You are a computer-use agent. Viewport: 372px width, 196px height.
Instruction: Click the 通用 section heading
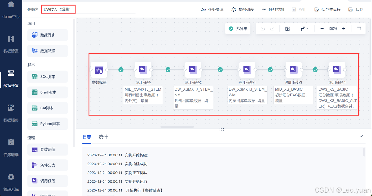tap(31, 23)
